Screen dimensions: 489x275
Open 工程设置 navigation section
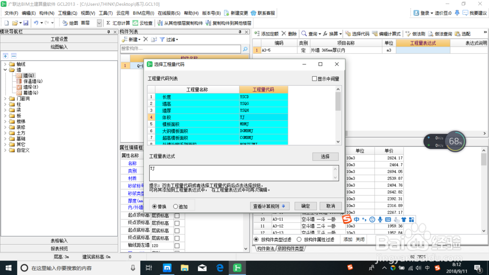pos(59,39)
